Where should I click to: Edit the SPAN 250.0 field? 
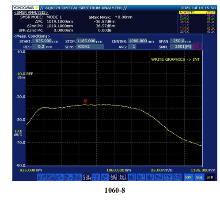(x=178, y=41)
